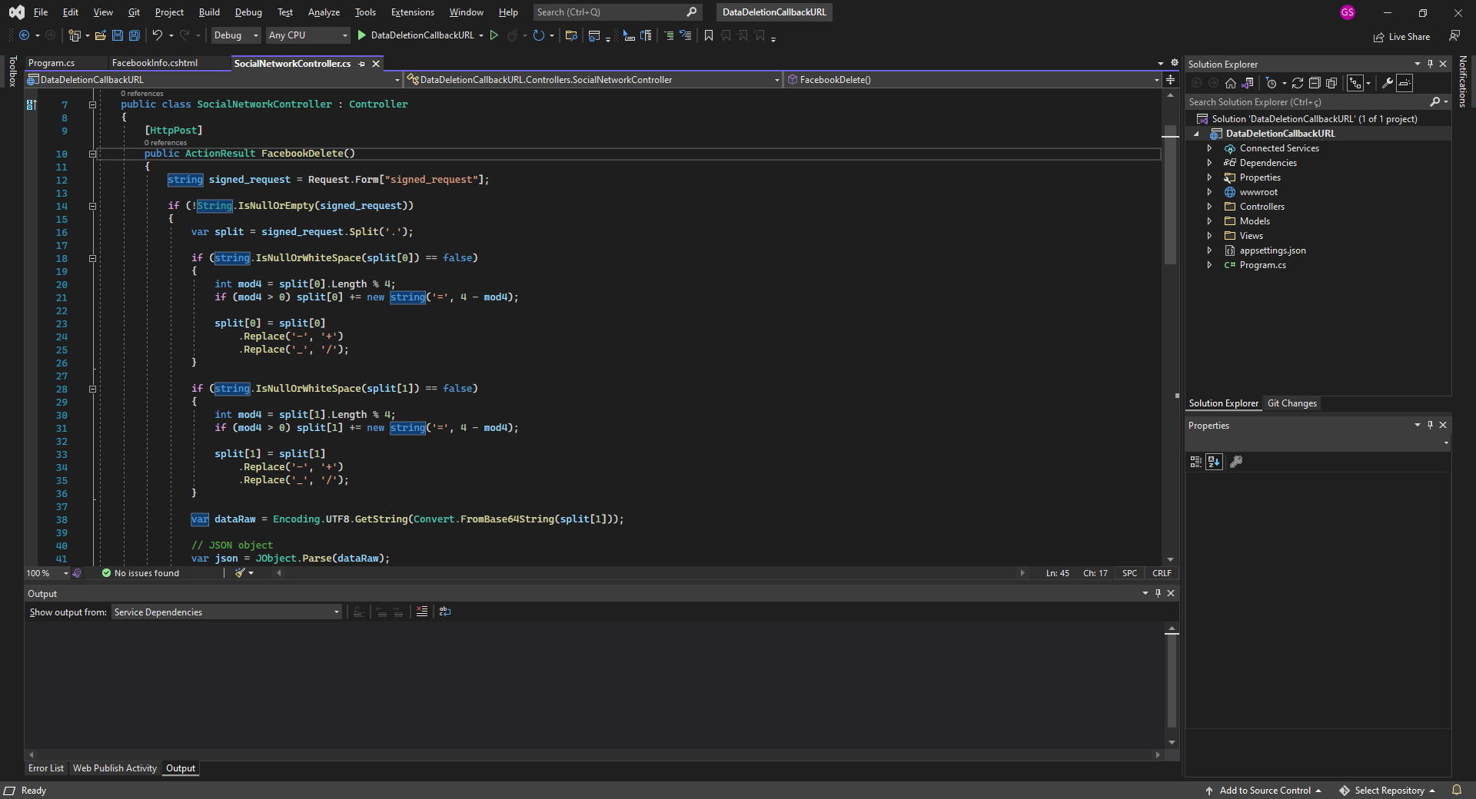1476x799 pixels.
Task: Switch to the FacebookInfo.cshtml tab
Action: [155, 63]
